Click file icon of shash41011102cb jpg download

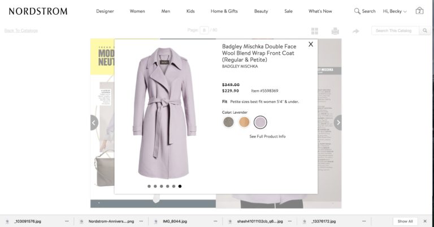(x=230, y=221)
